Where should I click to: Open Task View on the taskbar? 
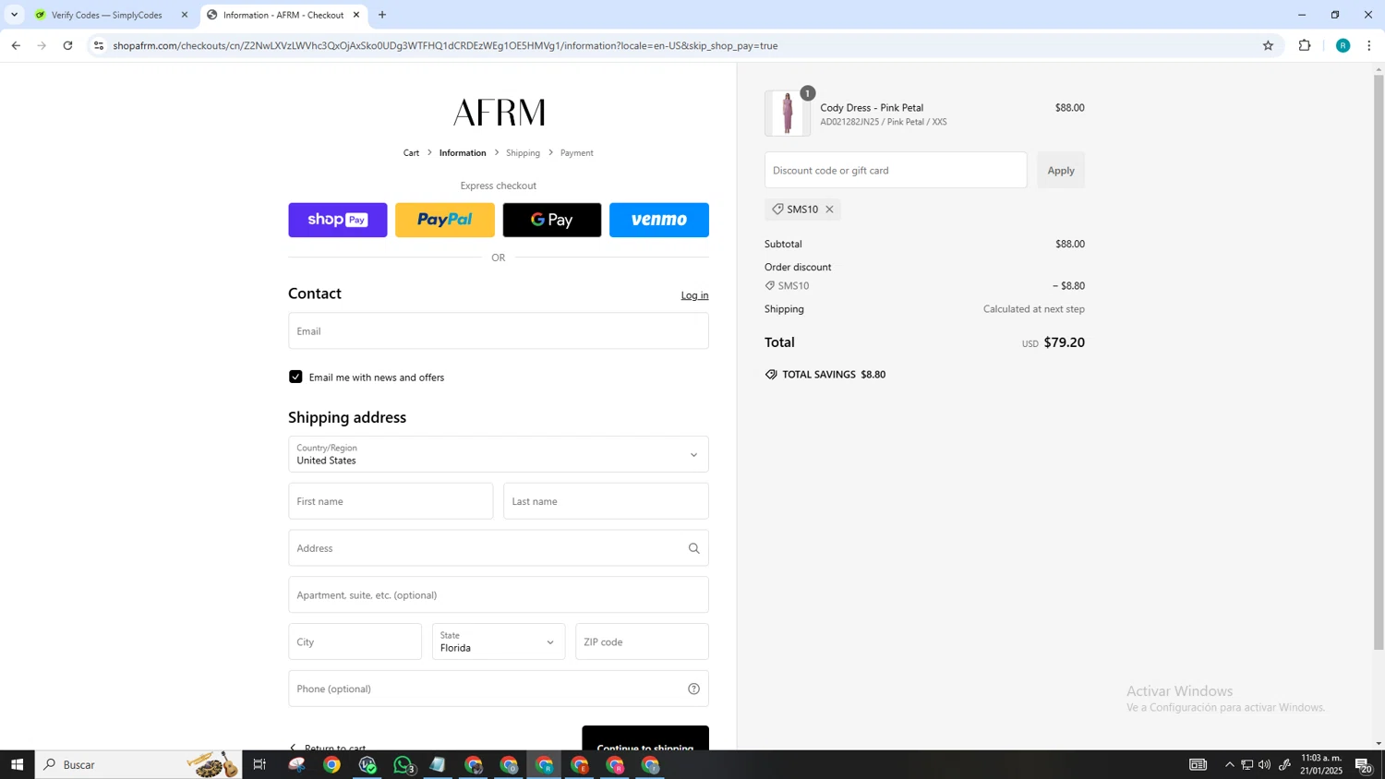click(x=259, y=764)
